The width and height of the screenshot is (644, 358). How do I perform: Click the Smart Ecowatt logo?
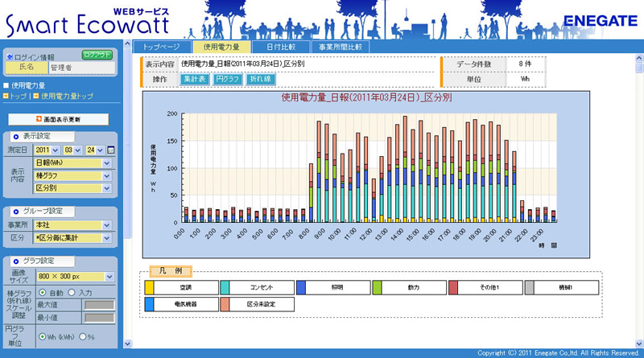coord(88,23)
